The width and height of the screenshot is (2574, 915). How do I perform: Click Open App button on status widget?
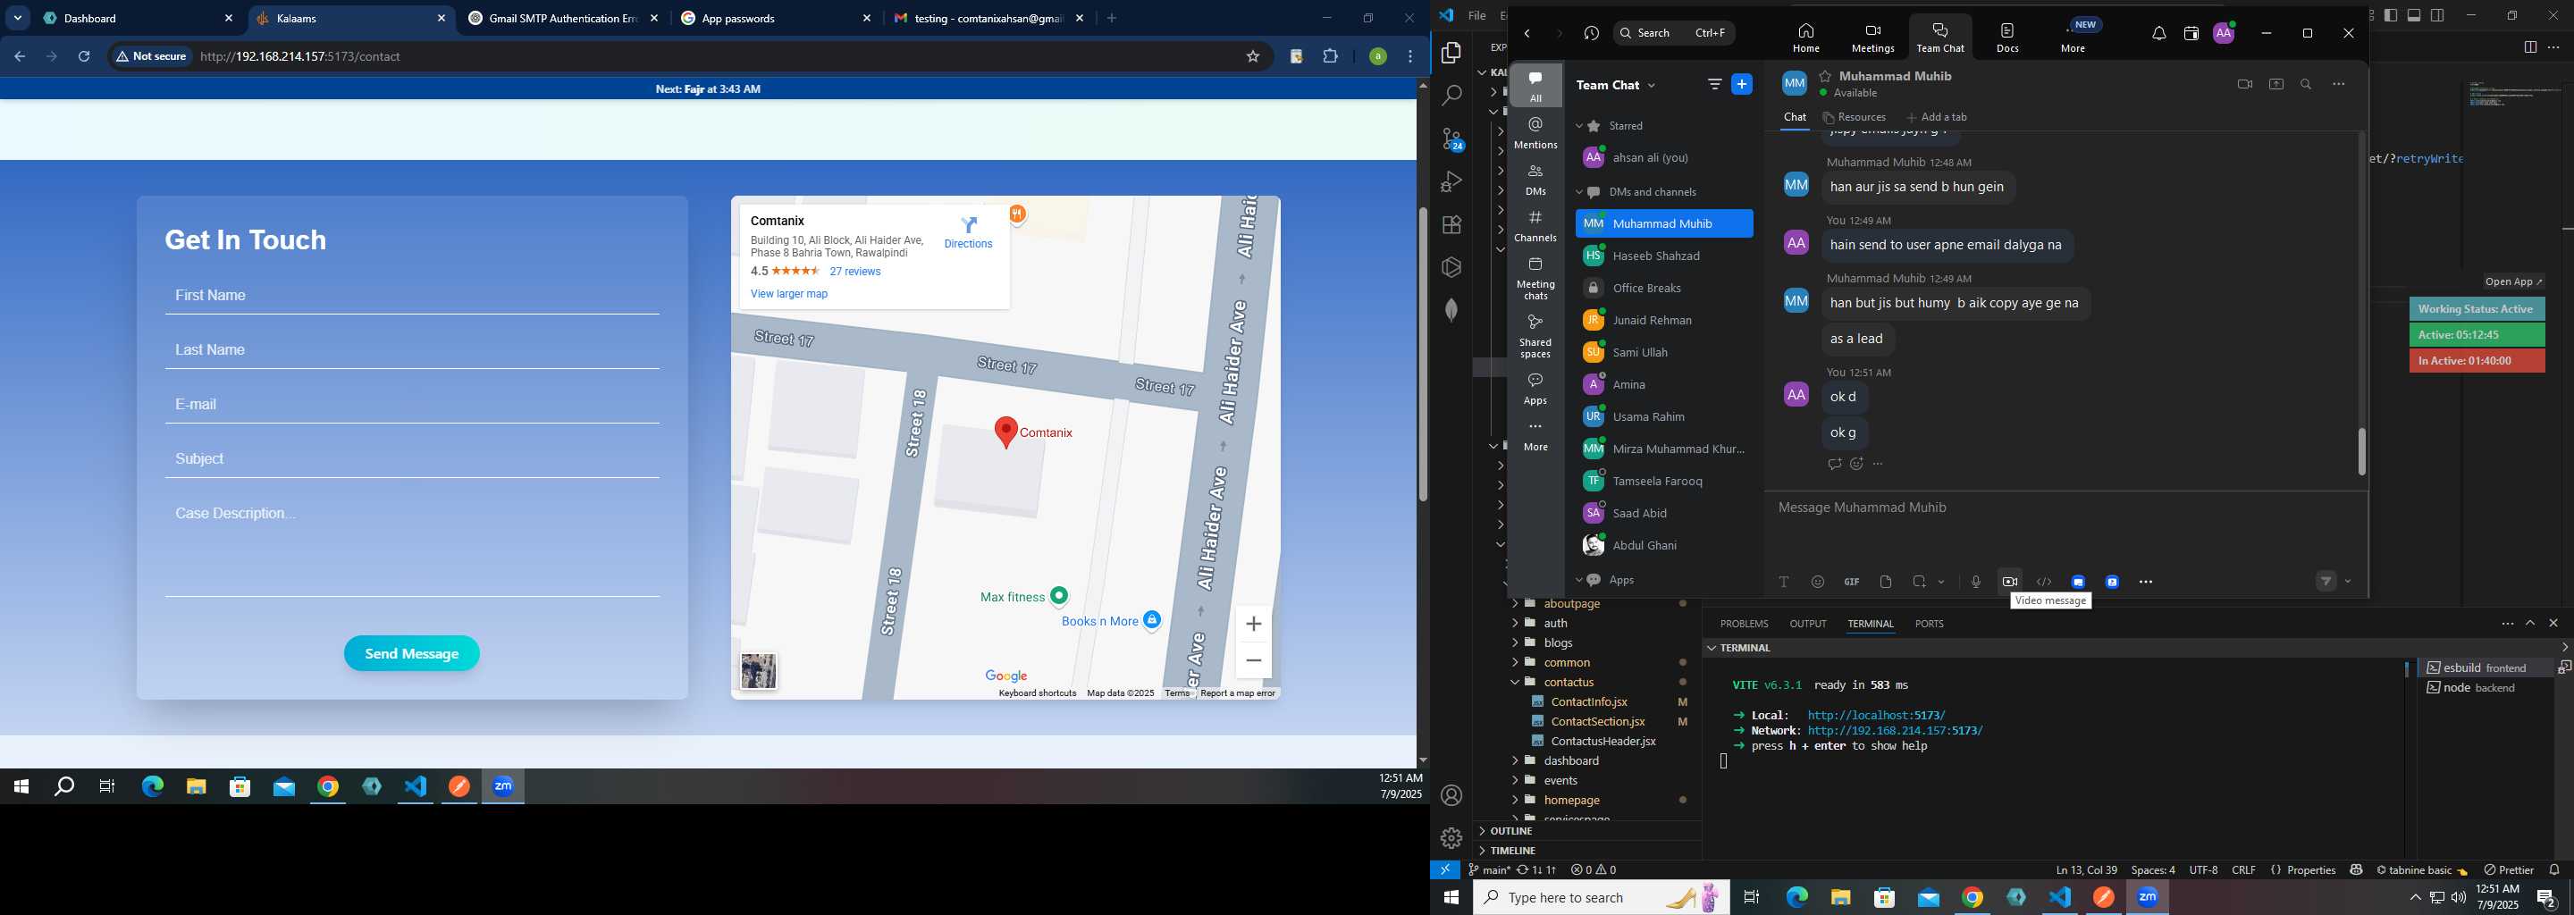click(x=2514, y=281)
